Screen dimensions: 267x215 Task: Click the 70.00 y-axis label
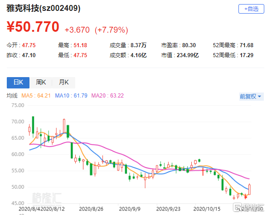(18, 122)
